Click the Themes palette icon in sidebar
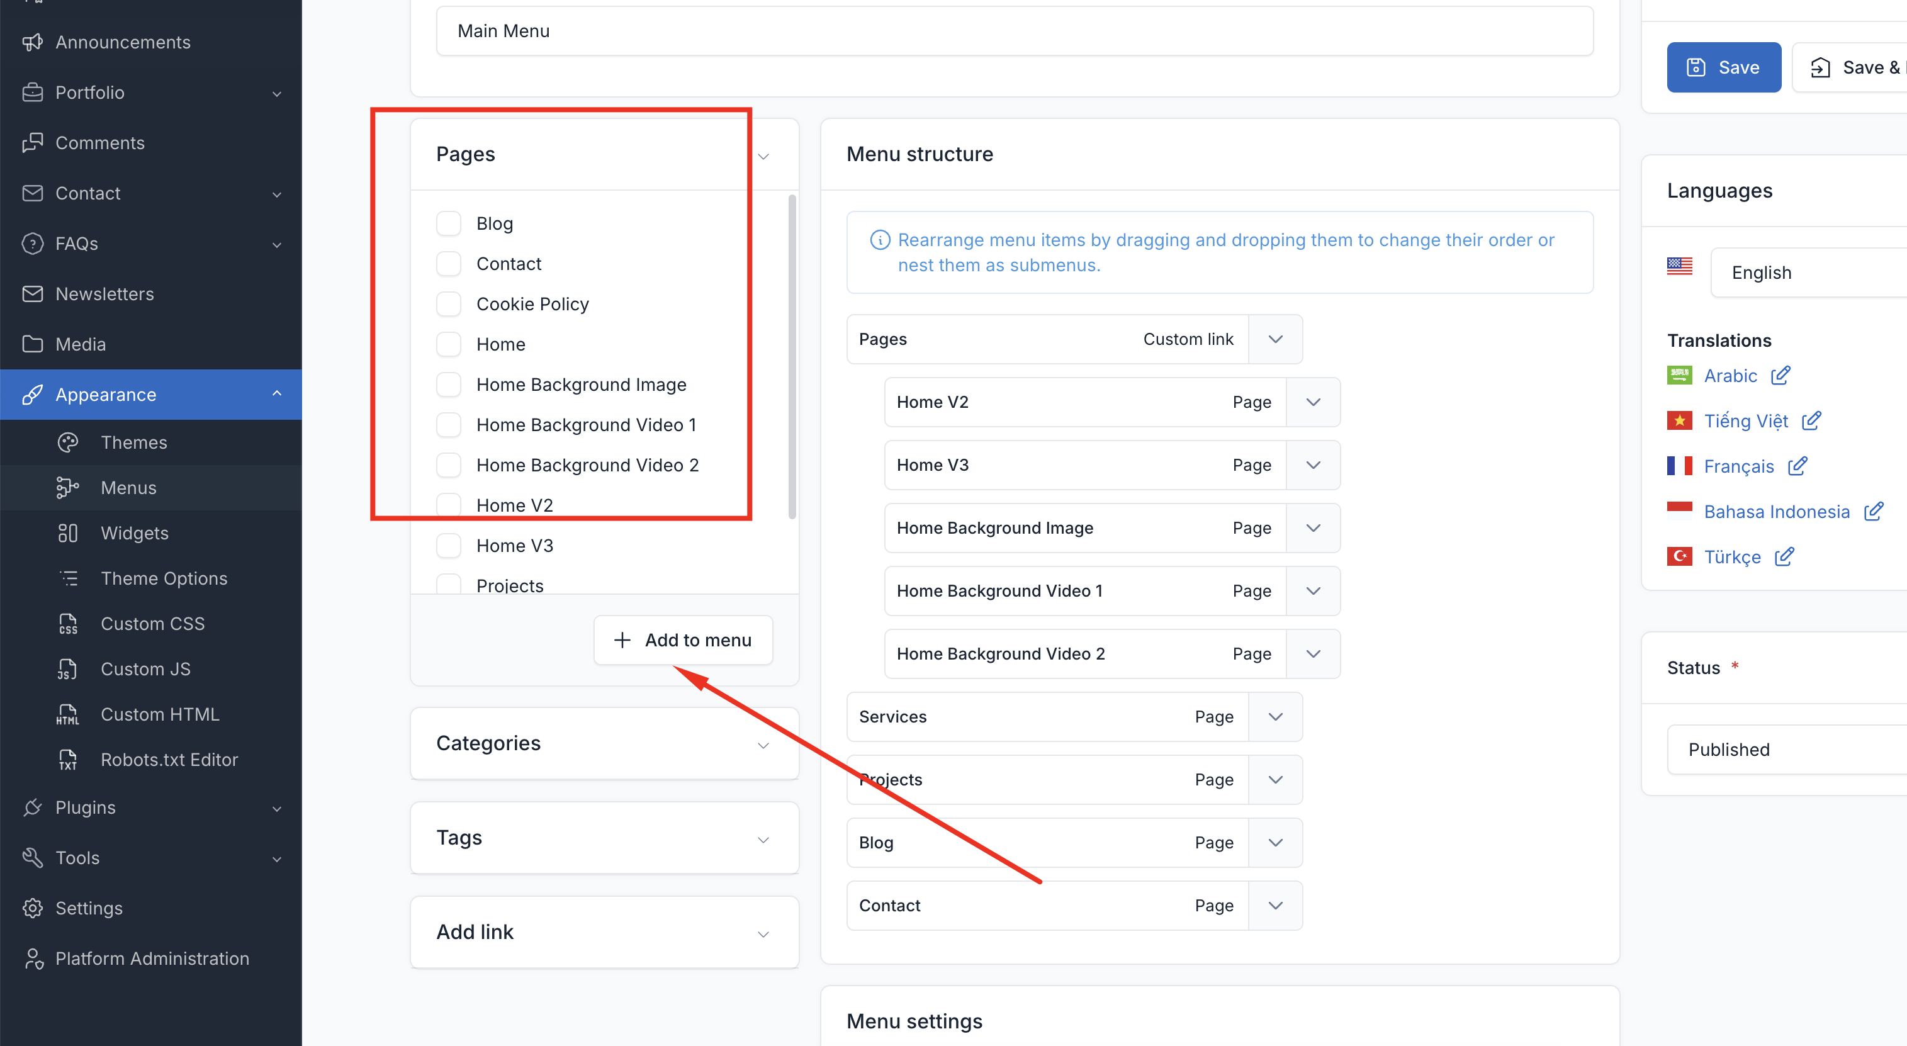This screenshot has width=1907, height=1046. (x=67, y=442)
